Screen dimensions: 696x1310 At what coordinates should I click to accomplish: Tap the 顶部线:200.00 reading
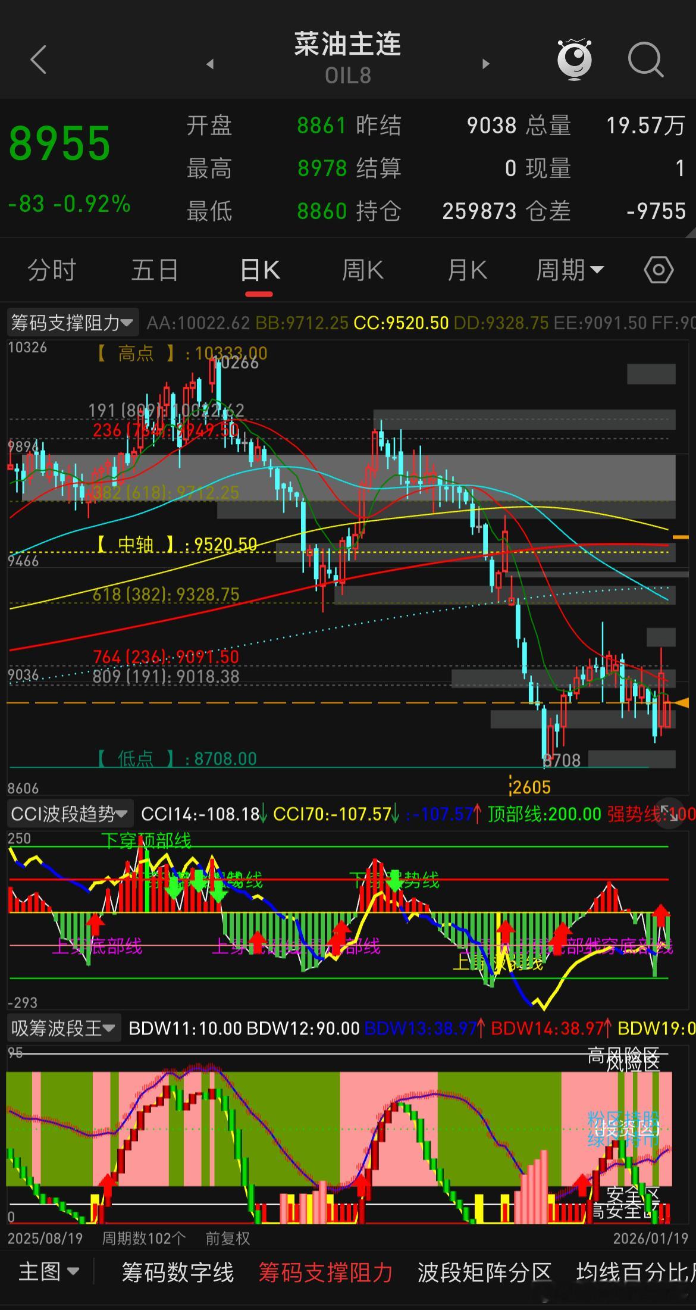click(x=544, y=814)
